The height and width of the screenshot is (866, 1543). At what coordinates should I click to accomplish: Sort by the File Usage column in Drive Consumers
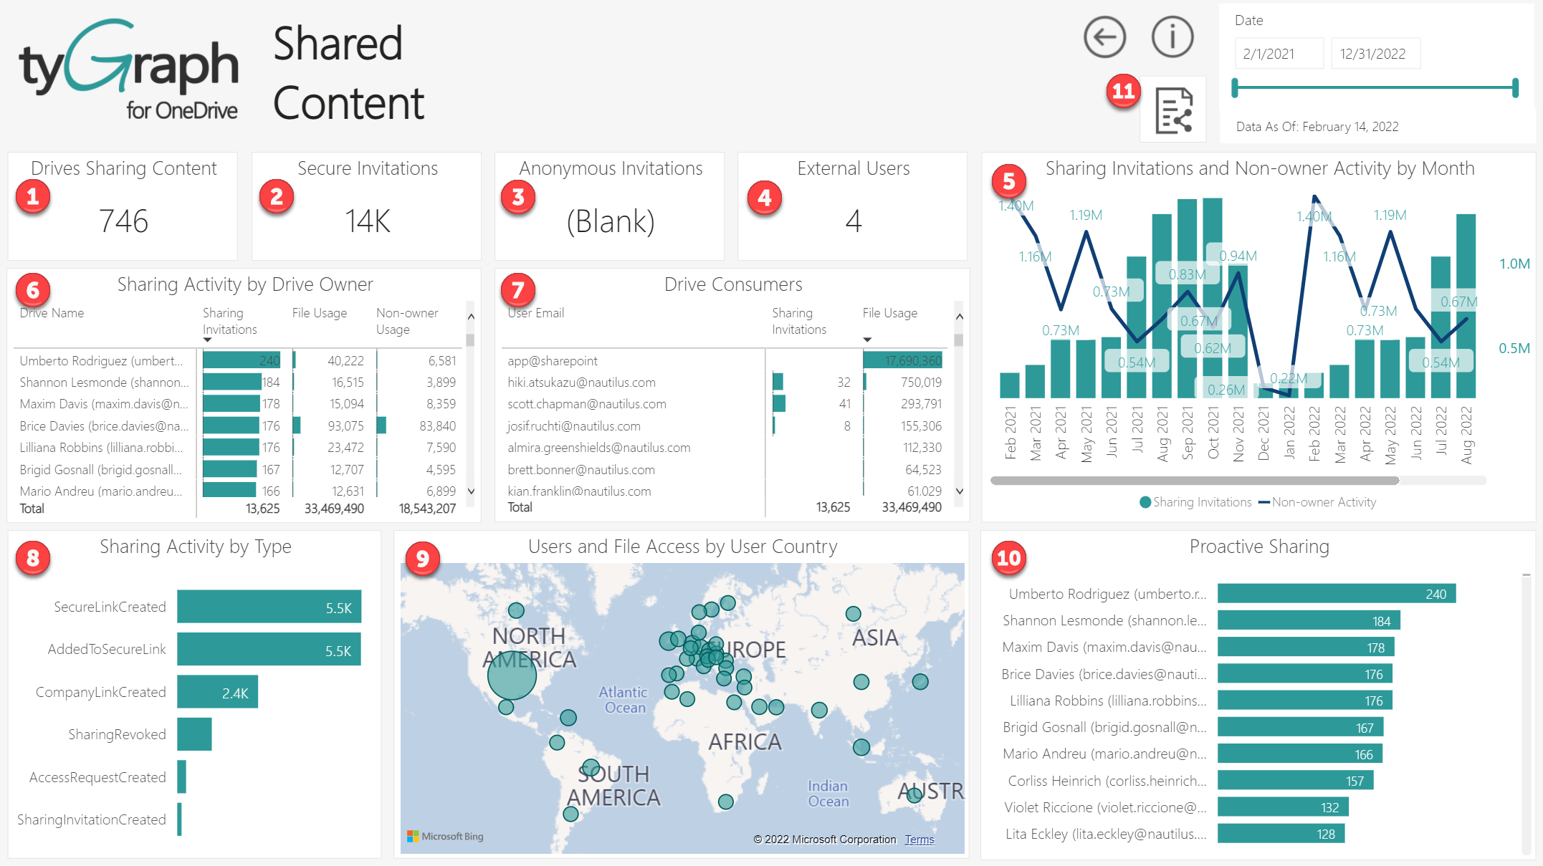[889, 313]
